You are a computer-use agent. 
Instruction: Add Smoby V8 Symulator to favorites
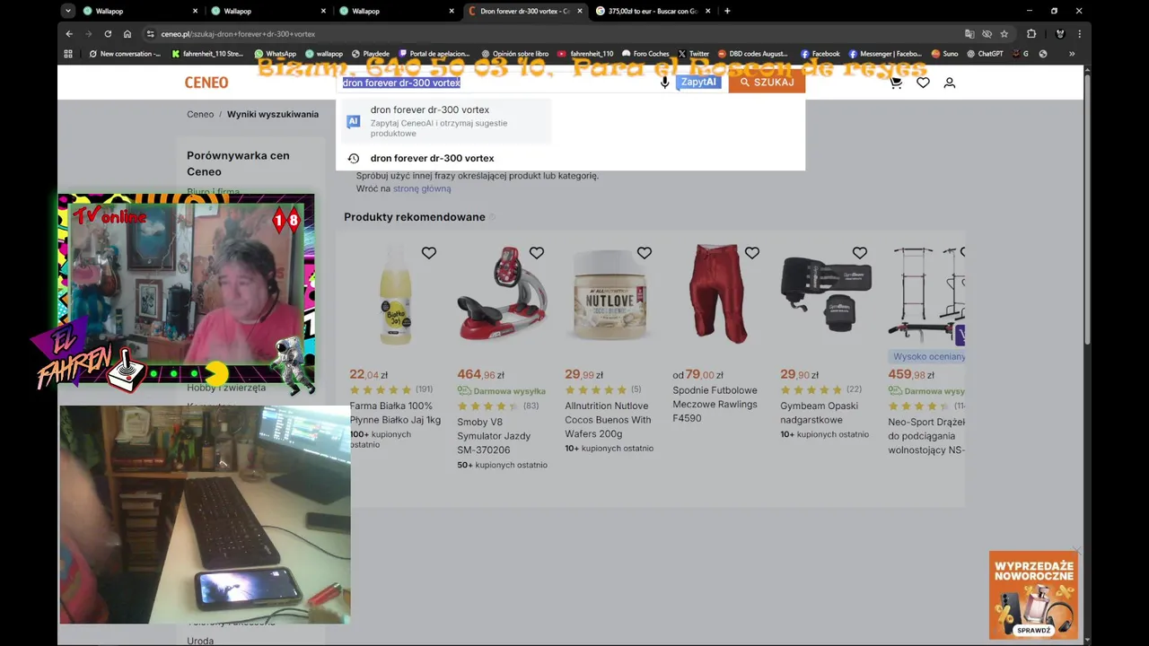coord(537,253)
